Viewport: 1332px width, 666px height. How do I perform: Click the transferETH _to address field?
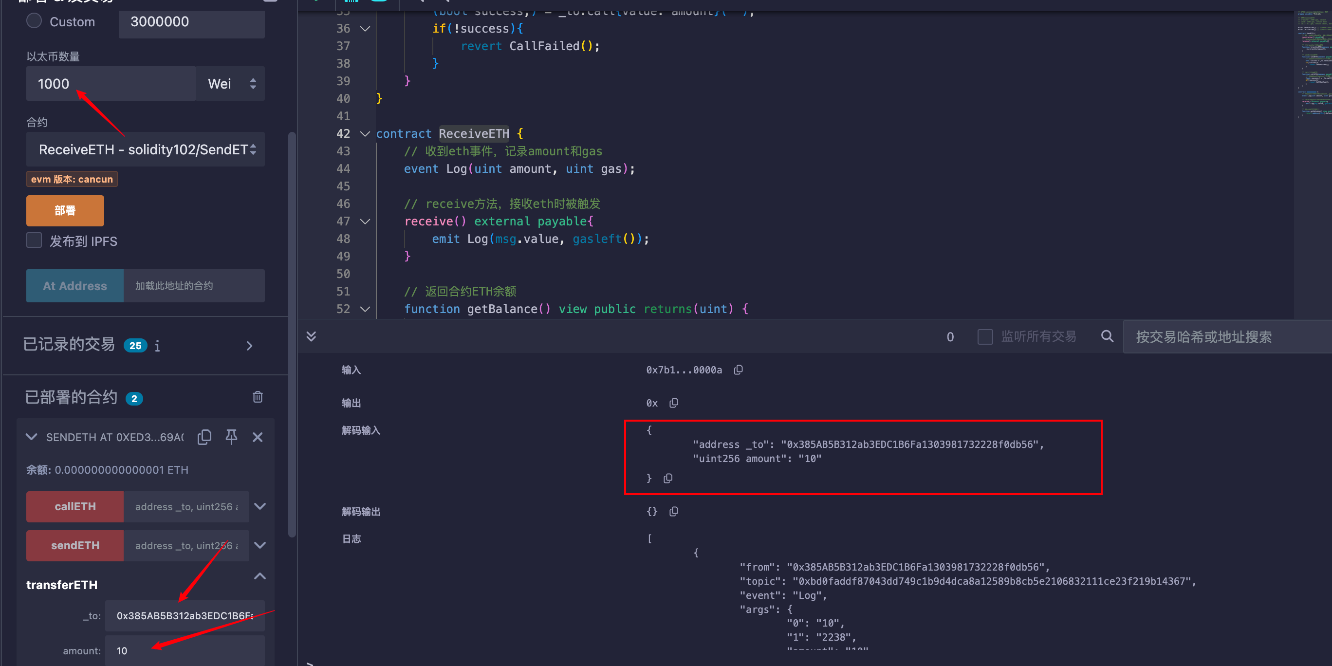185,615
